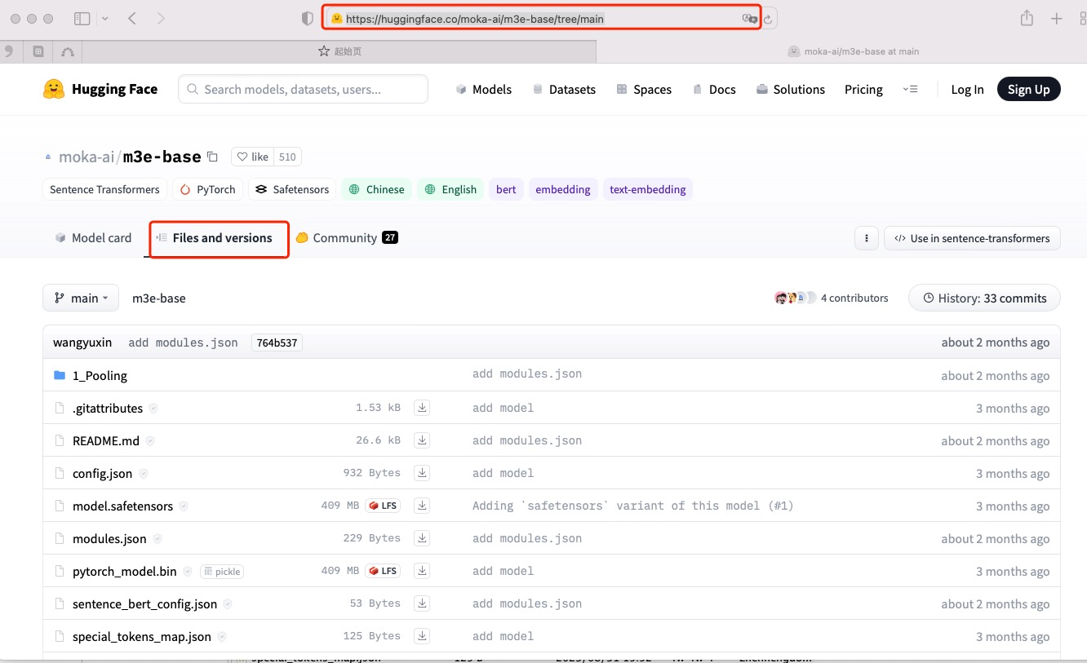The height and width of the screenshot is (663, 1087).
Task: Open Solutions in top navigation
Action: [x=791, y=89]
